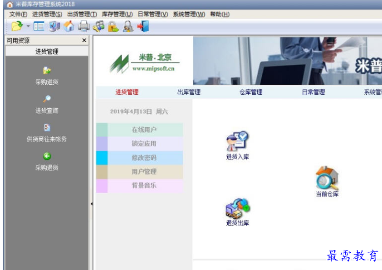Viewport: 382px width, 270px height.
Task: Click the www.mipsoft.cn website link
Action: coord(153,68)
